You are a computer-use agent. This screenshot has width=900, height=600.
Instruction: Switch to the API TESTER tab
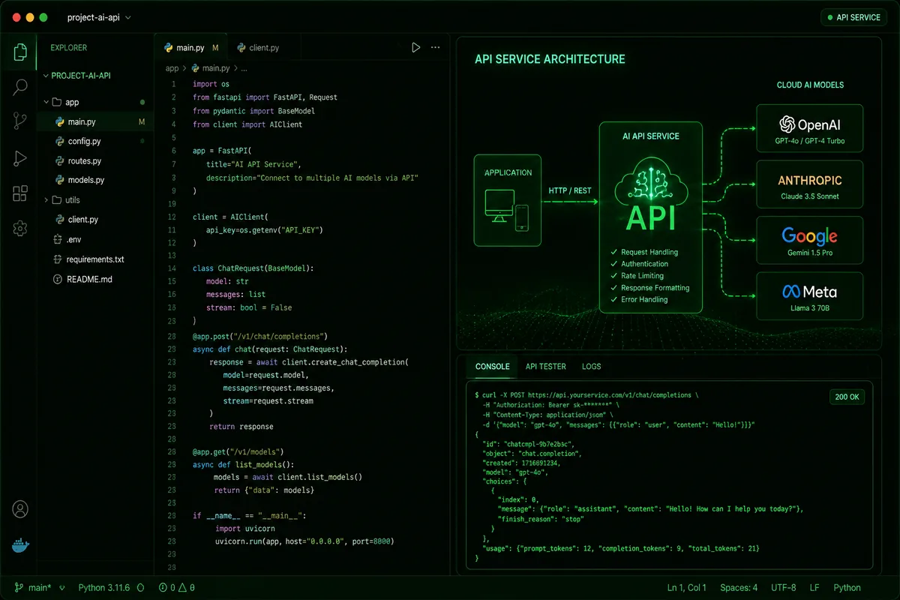coord(545,367)
